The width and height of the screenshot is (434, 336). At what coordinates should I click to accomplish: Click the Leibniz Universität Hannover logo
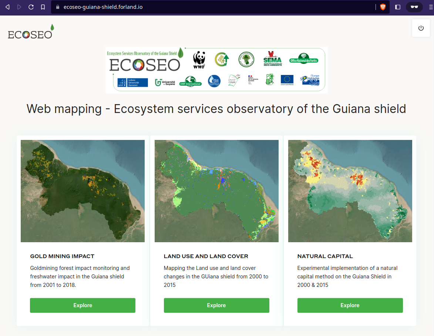tap(132, 82)
